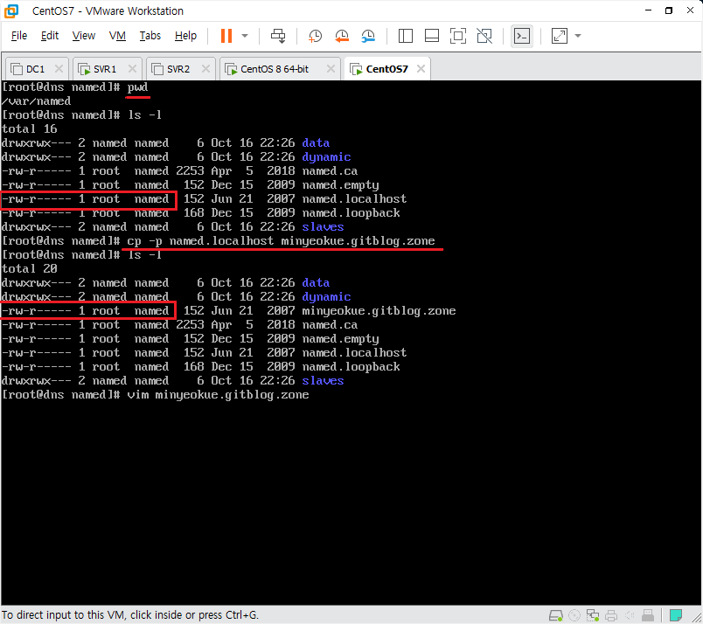Open the power options dropdown arrow
This screenshot has height=624, width=703.
[245, 36]
